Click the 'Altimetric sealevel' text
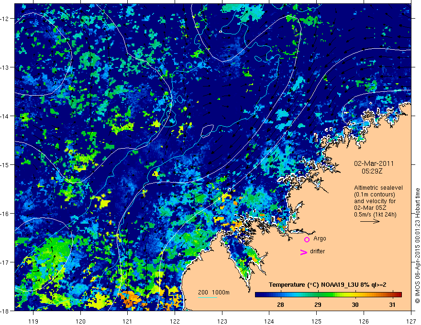This screenshot has height=325, width=421. point(378,188)
